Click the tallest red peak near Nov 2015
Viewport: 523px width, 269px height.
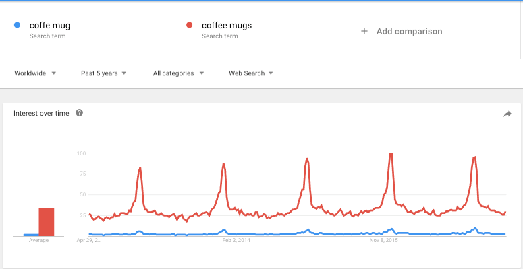(391, 155)
